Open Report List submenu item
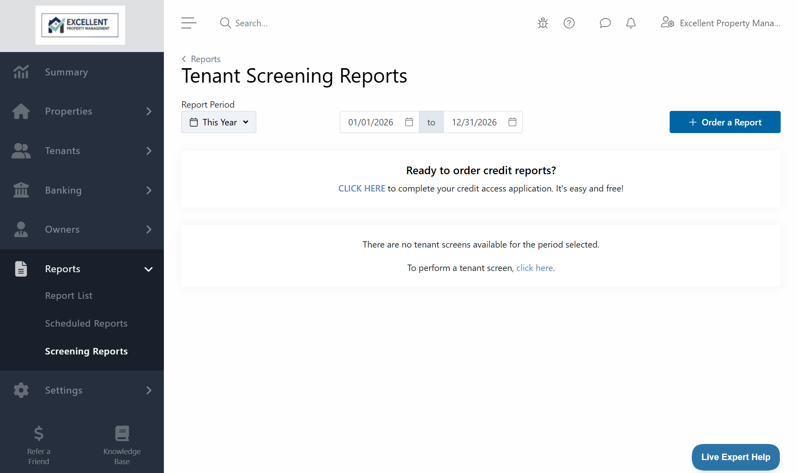Viewport: 798px width, 473px height. click(69, 296)
